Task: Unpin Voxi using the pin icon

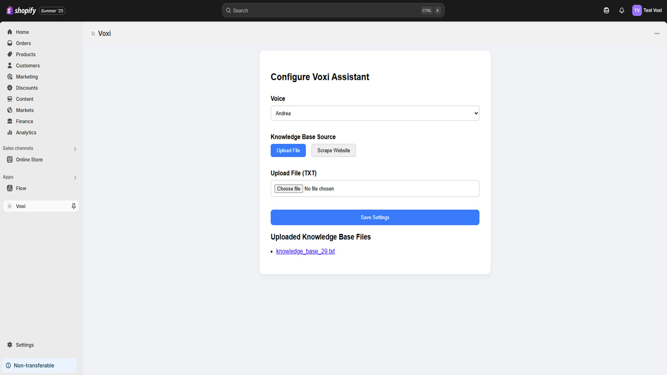Action: click(x=73, y=206)
